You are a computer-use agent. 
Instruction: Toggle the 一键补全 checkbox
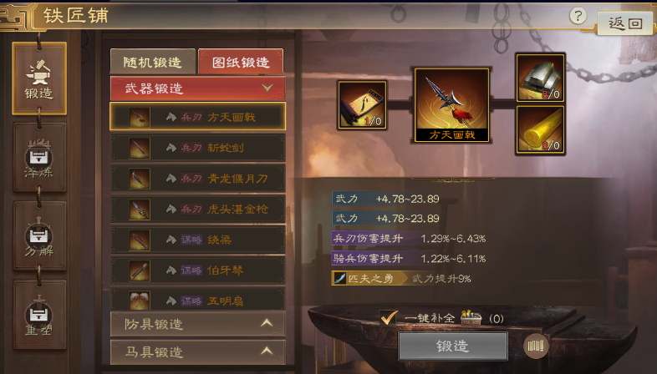(x=389, y=318)
